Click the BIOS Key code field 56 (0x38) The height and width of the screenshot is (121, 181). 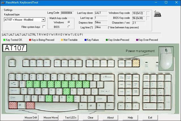(x=139, y=18)
